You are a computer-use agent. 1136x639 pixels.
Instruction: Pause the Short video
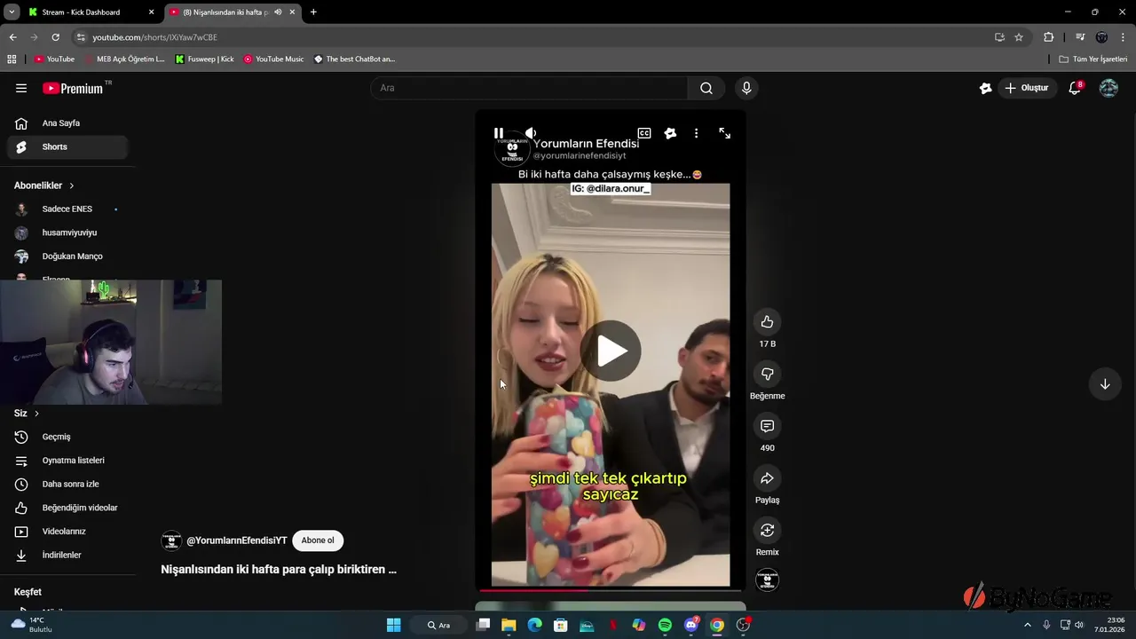[499, 133]
